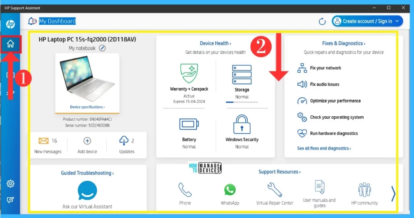
Task: Open the New messages envelope icon
Action: coord(44,141)
